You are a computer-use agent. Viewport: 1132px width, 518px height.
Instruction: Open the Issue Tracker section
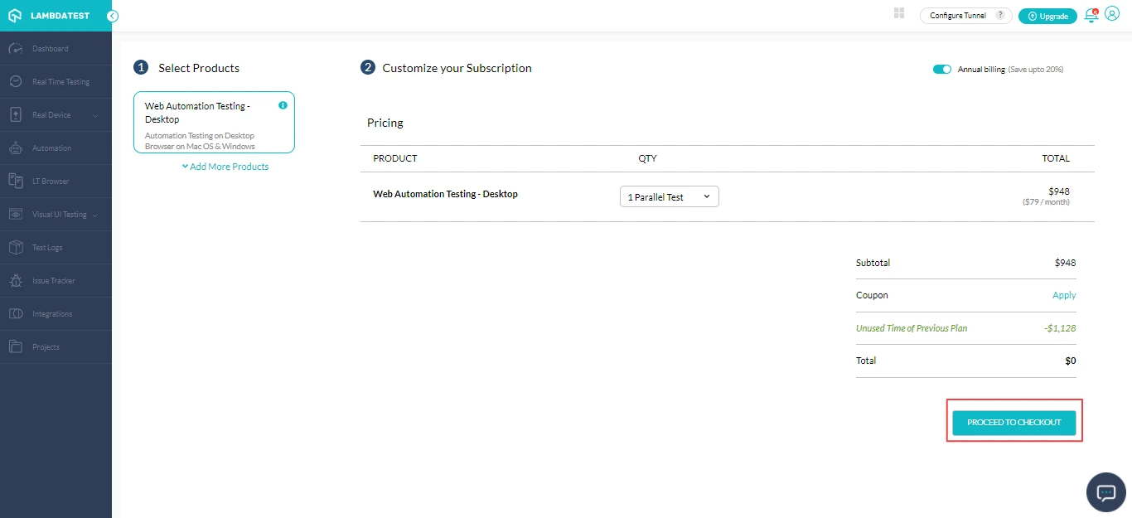53,281
